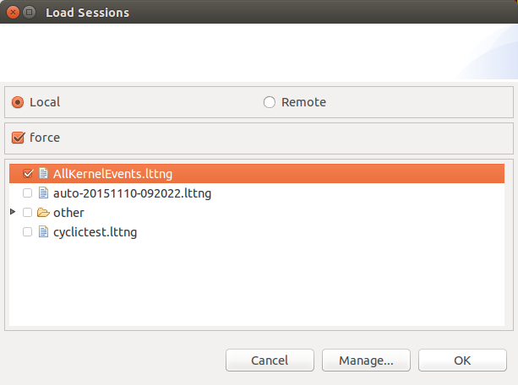Close the Load Sessions dialog window
The height and width of the screenshot is (385, 518).
[x=13, y=13]
